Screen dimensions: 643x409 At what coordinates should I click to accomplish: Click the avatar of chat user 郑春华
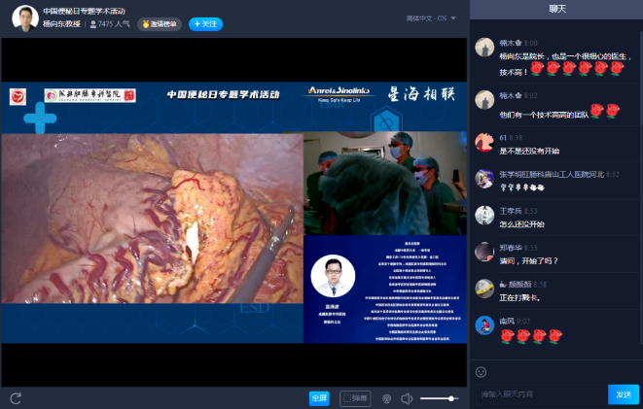pyautogui.click(x=484, y=252)
